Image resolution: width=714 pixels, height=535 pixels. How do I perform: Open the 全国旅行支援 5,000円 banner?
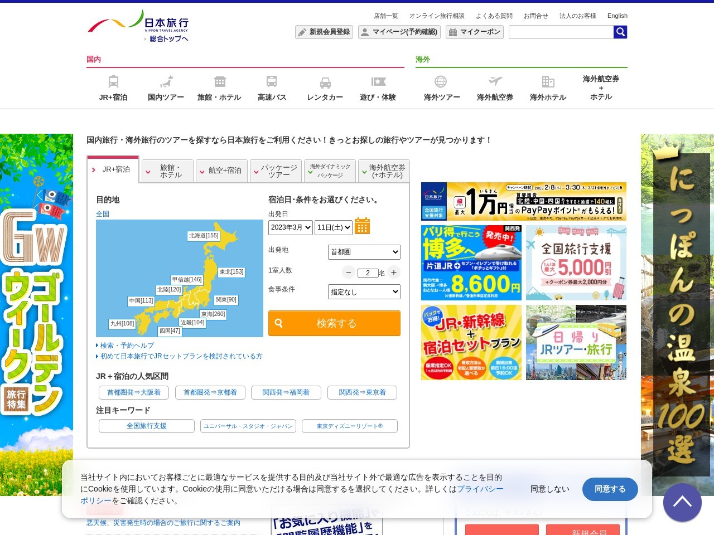(x=576, y=263)
